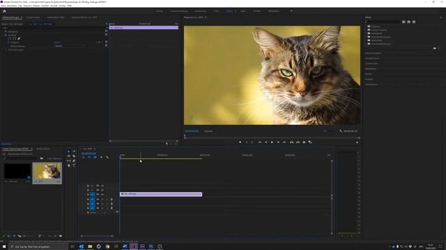Toggle V1 track output eye
Viewport: 446px width, 250px height.
(x=102, y=194)
